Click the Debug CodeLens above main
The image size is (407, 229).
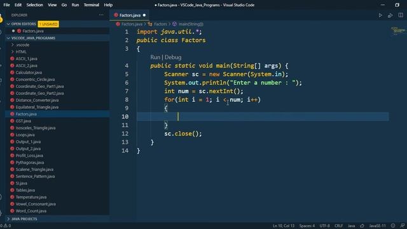[x=173, y=57]
